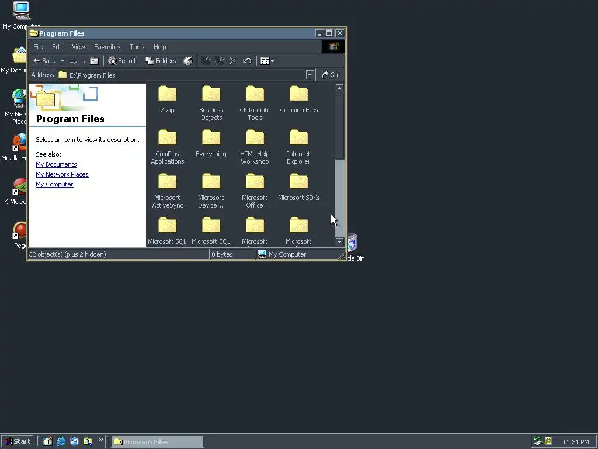The width and height of the screenshot is (598, 449).
Task: Launch Internet Explorer from Quick Launch
Action: click(61, 441)
